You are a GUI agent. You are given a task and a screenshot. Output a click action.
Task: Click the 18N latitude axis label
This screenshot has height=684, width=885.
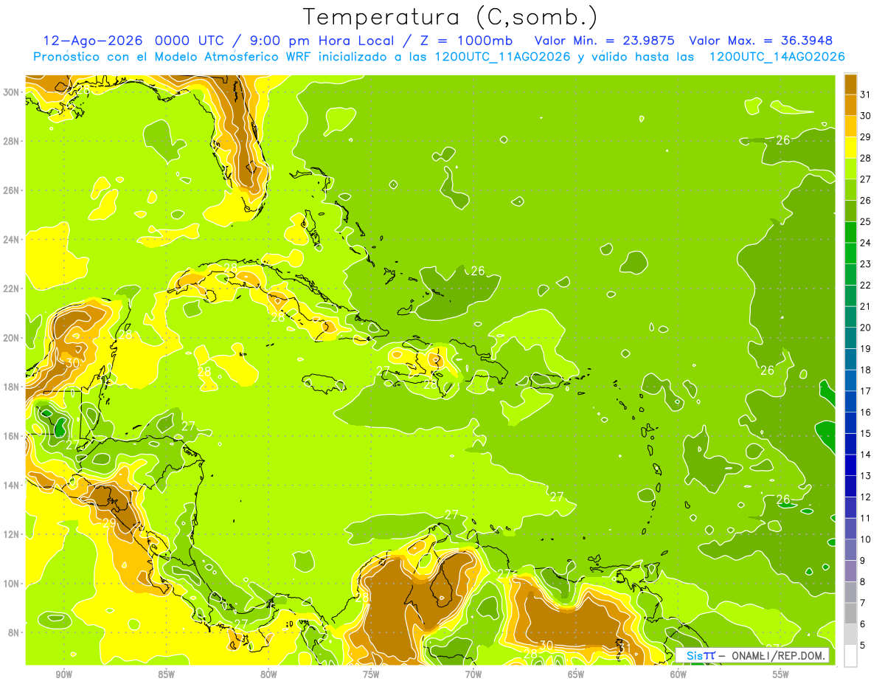[x=11, y=387]
